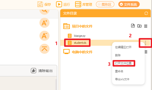The image size is (152, 90).
Task: Decrease font size with A- icon
Action: 44,36
